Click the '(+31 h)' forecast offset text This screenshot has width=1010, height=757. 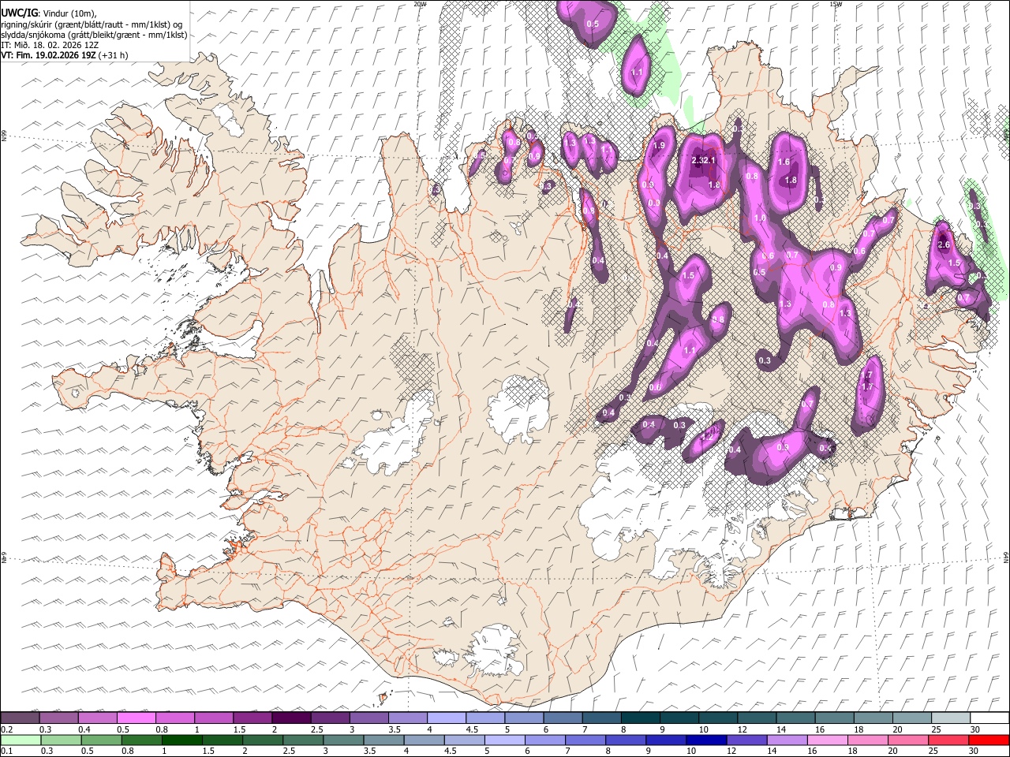click(114, 55)
